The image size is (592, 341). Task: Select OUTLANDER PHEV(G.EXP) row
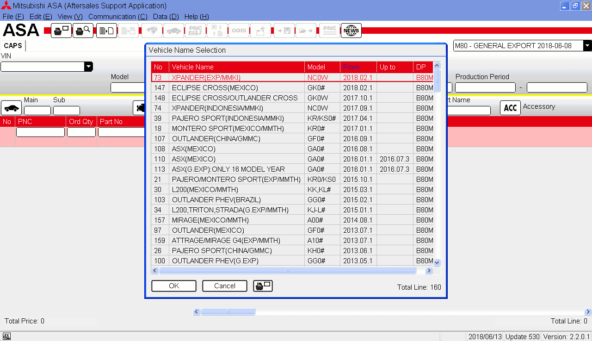292,261
